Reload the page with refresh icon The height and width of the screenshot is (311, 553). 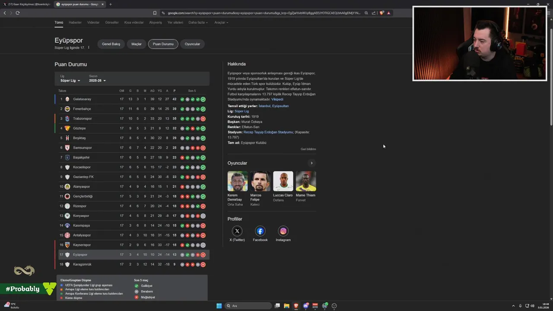pyautogui.click(x=18, y=13)
